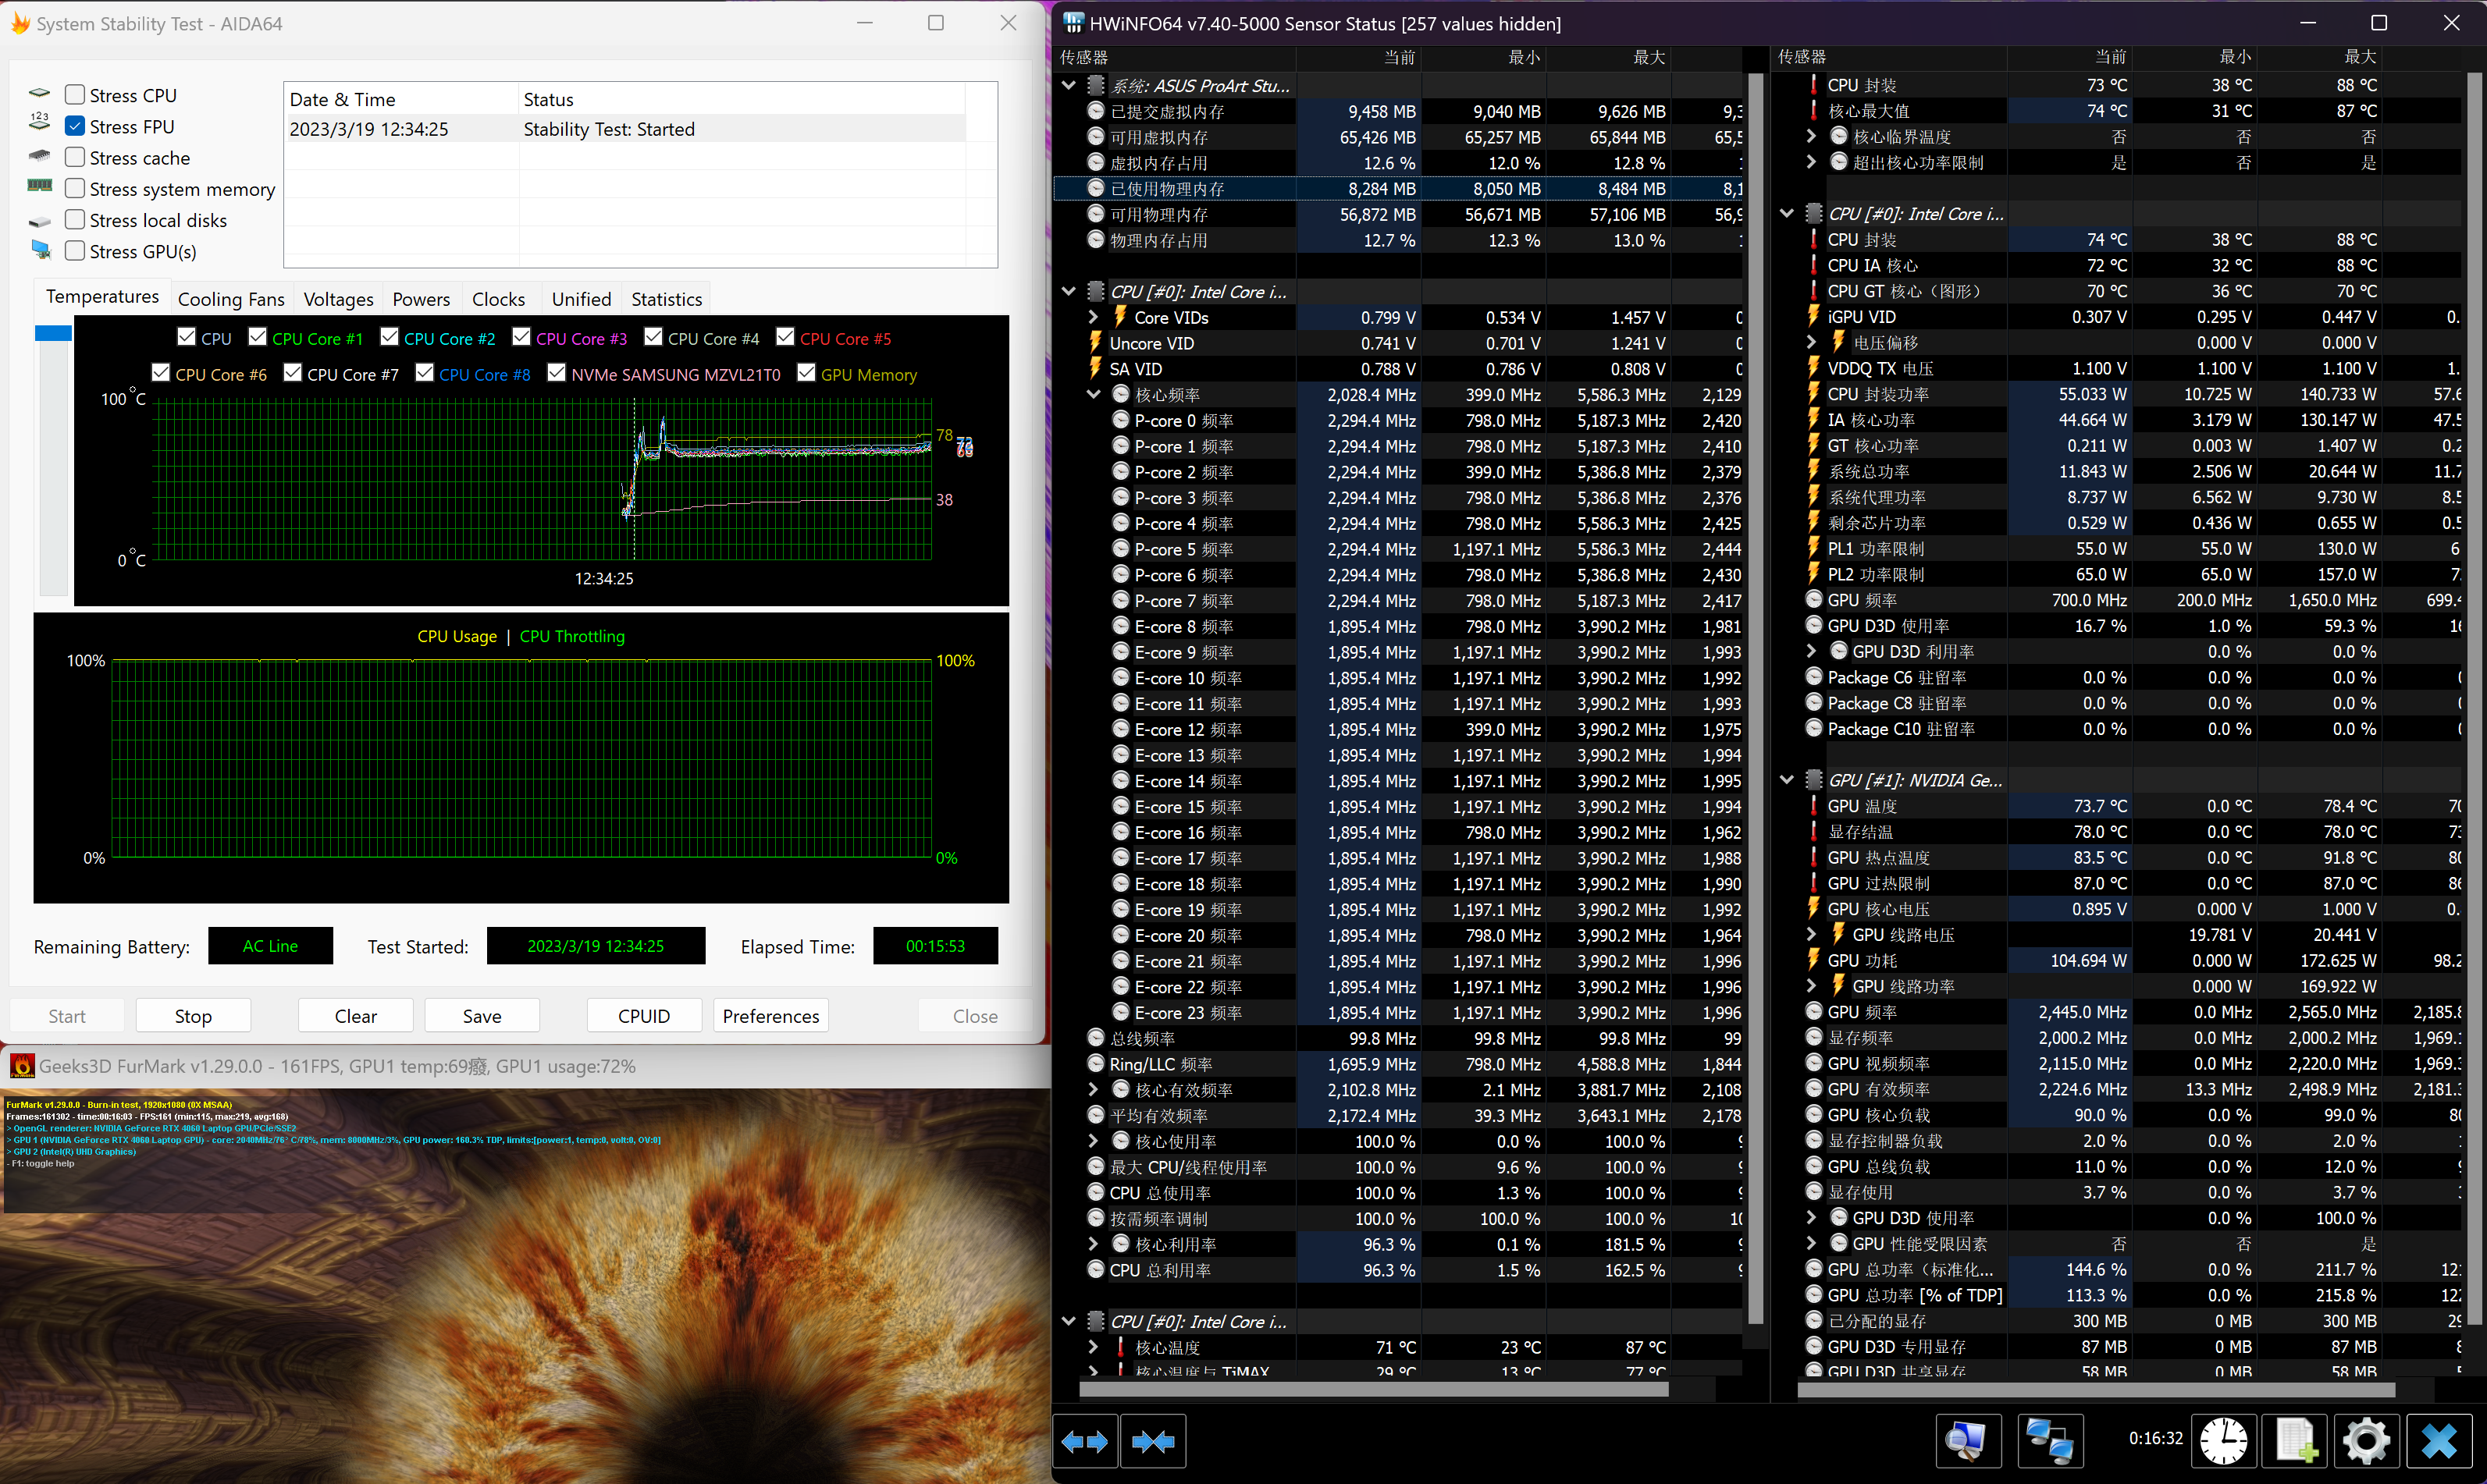Viewport: 2487px width, 1484px height.
Task: Click the blue X close-sensors icon
Action: (x=2439, y=1441)
